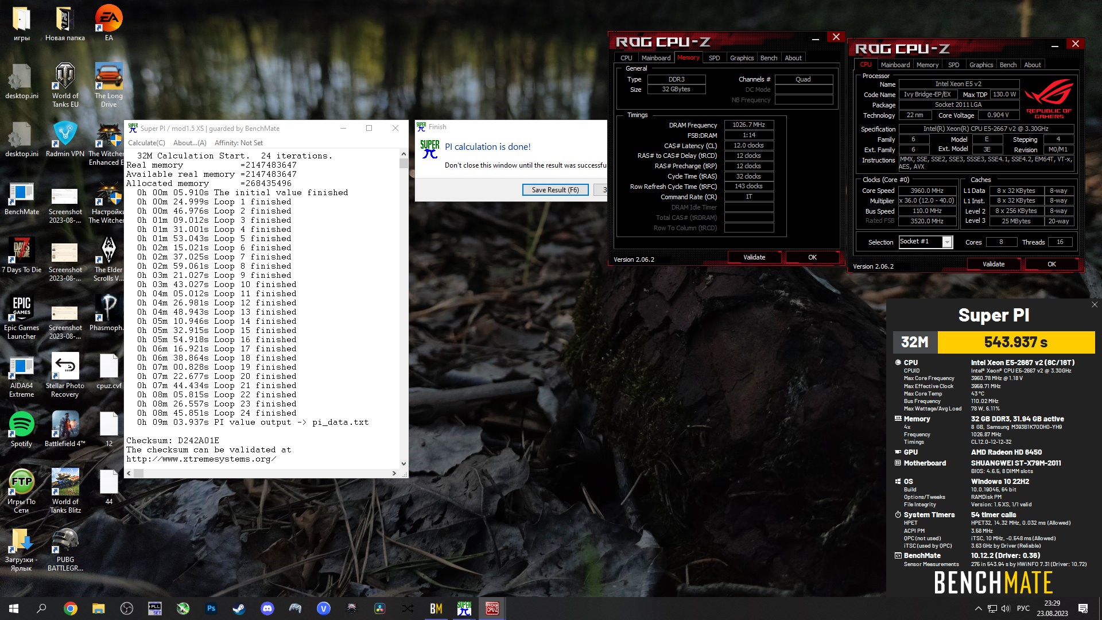The height and width of the screenshot is (620, 1102).
Task: Click OK in Memory CPU-Z window
Action: pyautogui.click(x=812, y=257)
